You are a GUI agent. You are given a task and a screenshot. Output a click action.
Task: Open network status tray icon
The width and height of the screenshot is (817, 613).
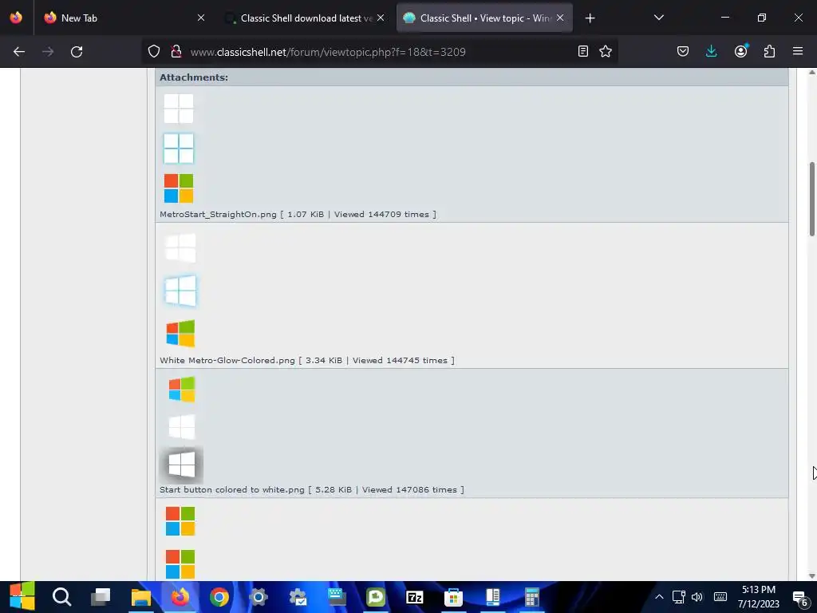pos(678,597)
